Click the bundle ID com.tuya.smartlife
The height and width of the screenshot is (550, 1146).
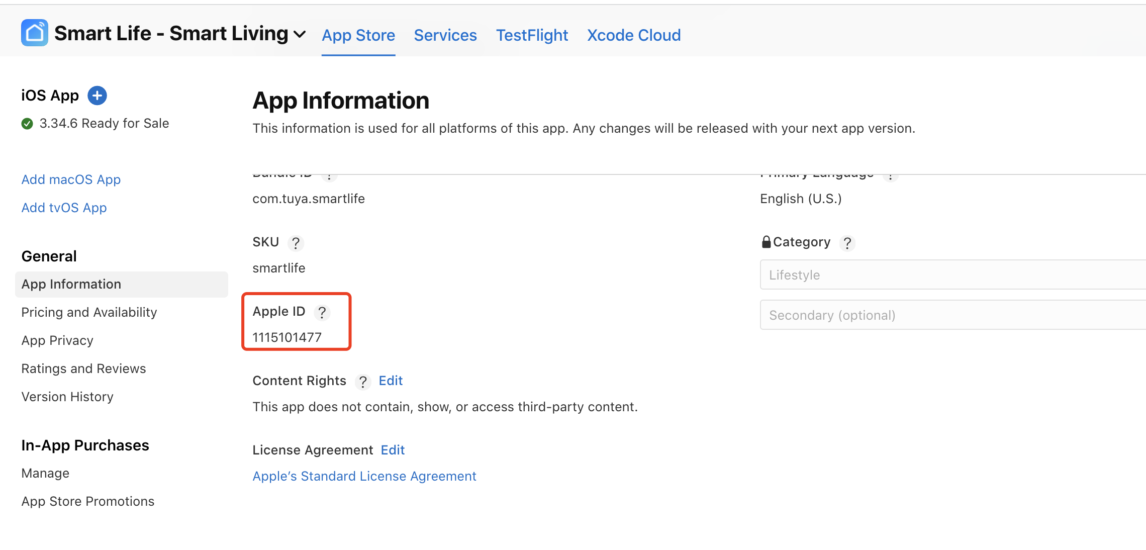(309, 199)
